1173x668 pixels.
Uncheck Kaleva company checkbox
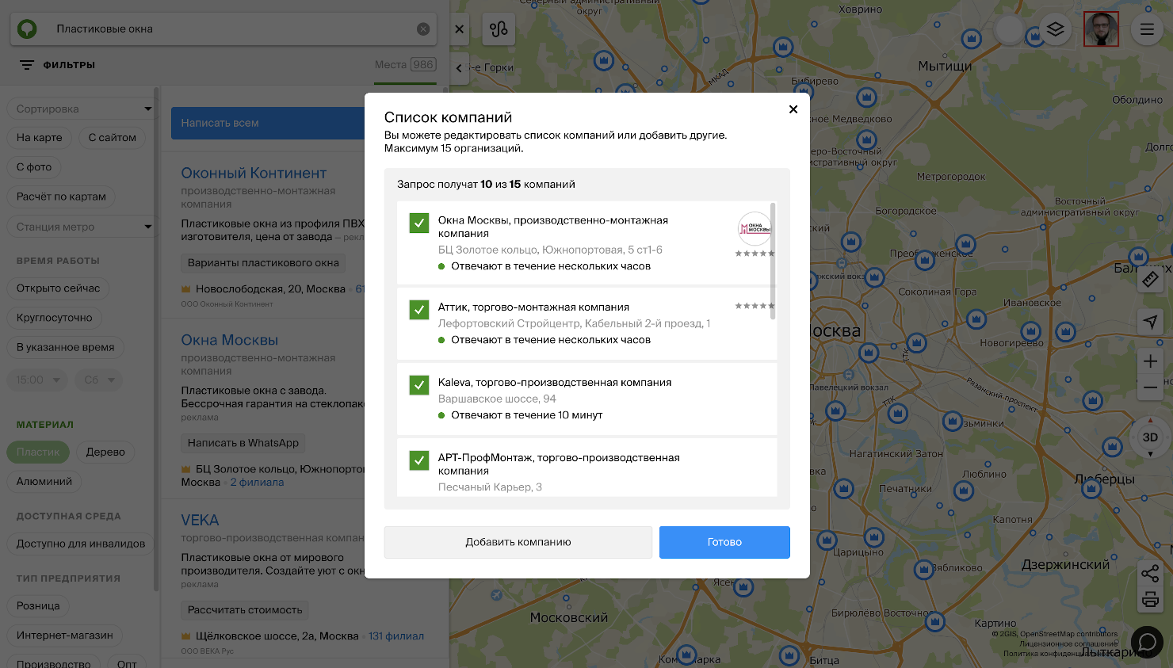tap(419, 384)
